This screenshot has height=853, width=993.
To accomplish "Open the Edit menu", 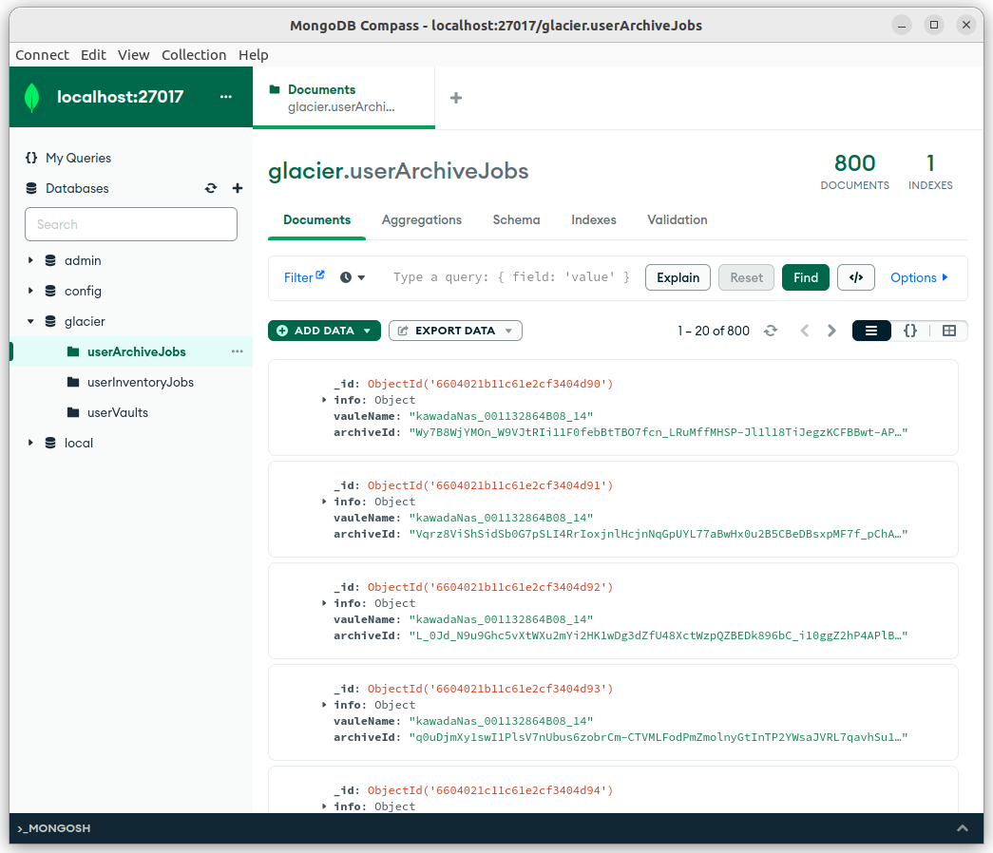I will [93, 55].
